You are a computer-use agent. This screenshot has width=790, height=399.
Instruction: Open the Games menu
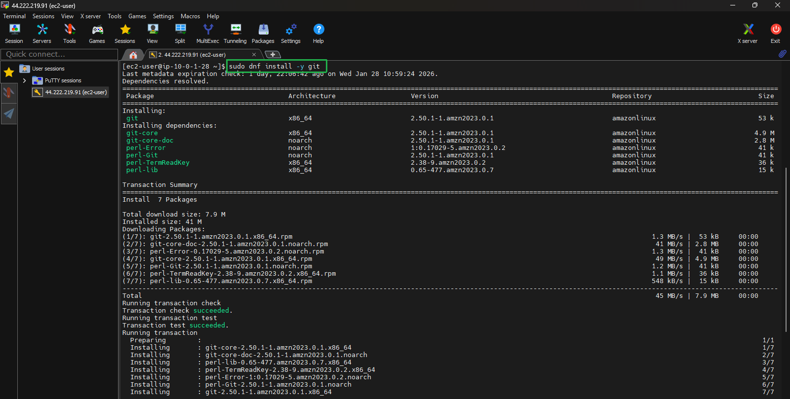point(137,16)
